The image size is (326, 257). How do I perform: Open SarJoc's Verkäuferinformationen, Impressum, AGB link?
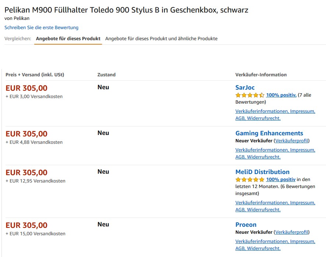tap(275, 115)
